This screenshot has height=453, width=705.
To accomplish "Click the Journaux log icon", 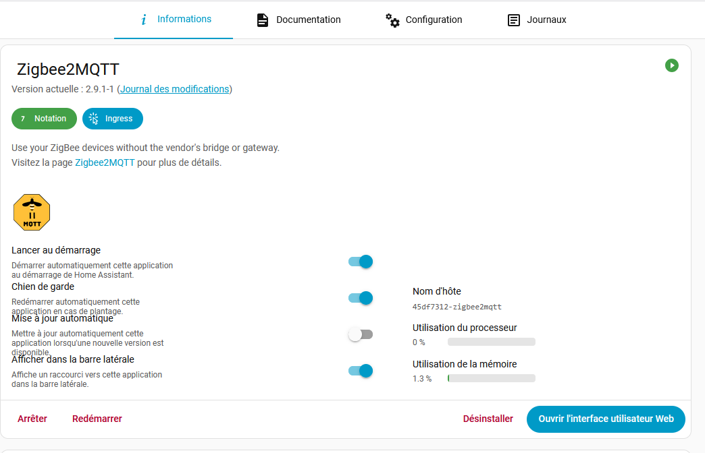I will pos(515,20).
